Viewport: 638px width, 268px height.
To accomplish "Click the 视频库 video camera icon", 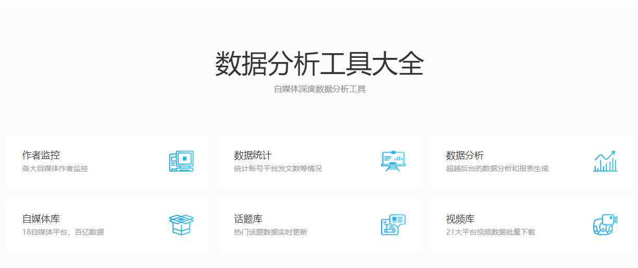I will (605, 225).
